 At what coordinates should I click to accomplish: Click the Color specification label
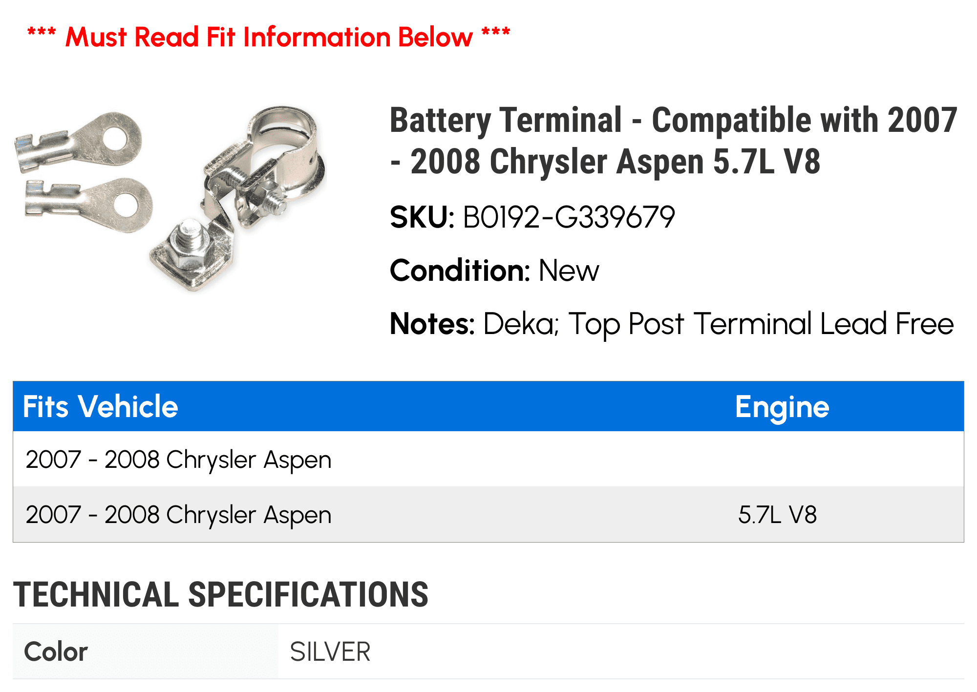tap(56, 651)
